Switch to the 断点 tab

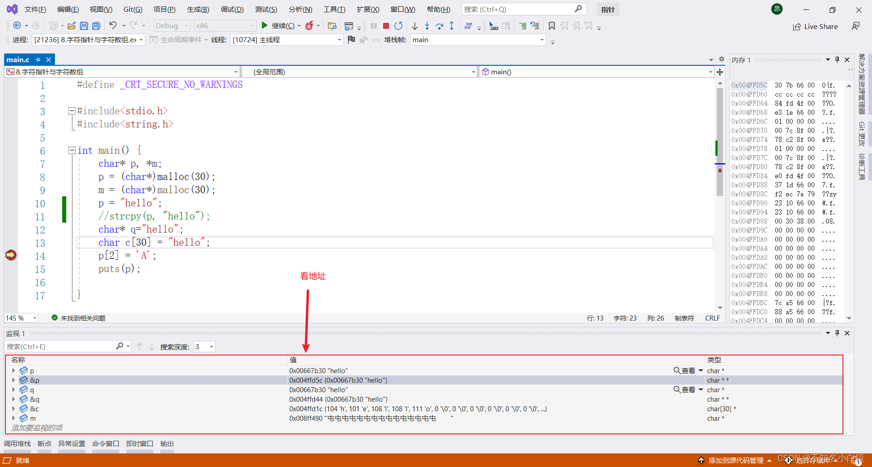point(45,443)
